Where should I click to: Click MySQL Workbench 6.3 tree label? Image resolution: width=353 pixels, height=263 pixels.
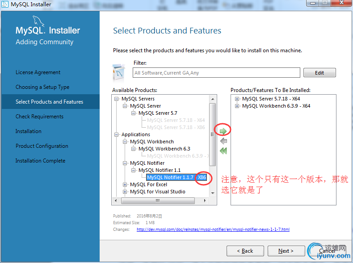164,149
